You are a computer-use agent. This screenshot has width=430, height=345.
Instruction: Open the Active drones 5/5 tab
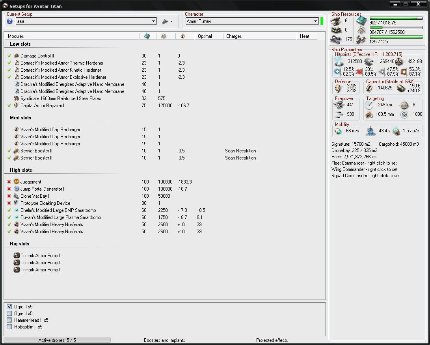click(57, 340)
